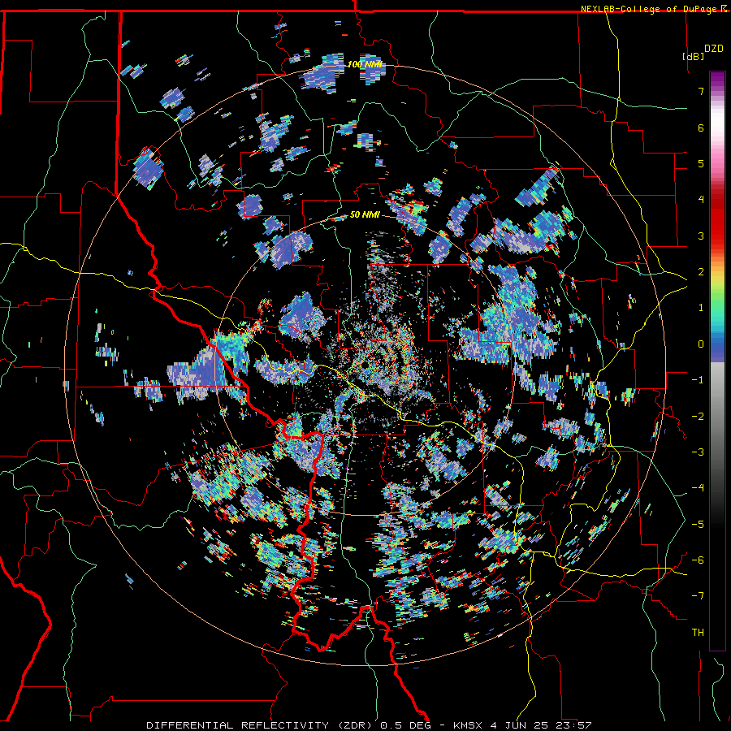Click the 1 value on color scale
Image resolution: width=731 pixels, height=731 pixels.
pyautogui.click(x=701, y=307)
